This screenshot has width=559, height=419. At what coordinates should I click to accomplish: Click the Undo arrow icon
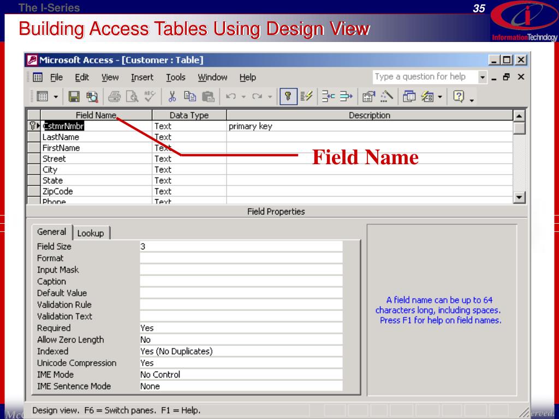[231, 96]
